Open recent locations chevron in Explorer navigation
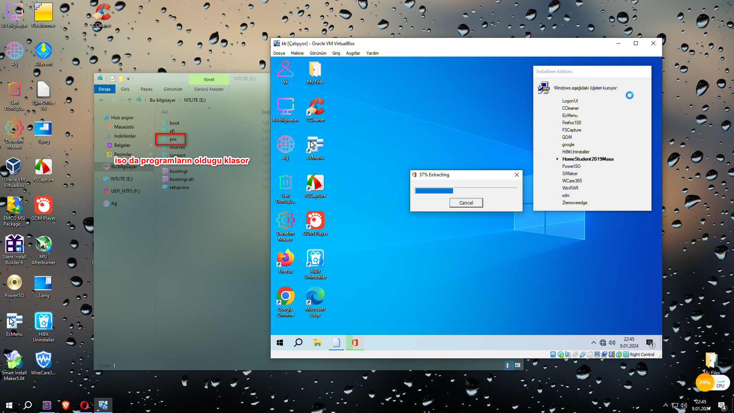The image size is (734, 413). (122, 100)
